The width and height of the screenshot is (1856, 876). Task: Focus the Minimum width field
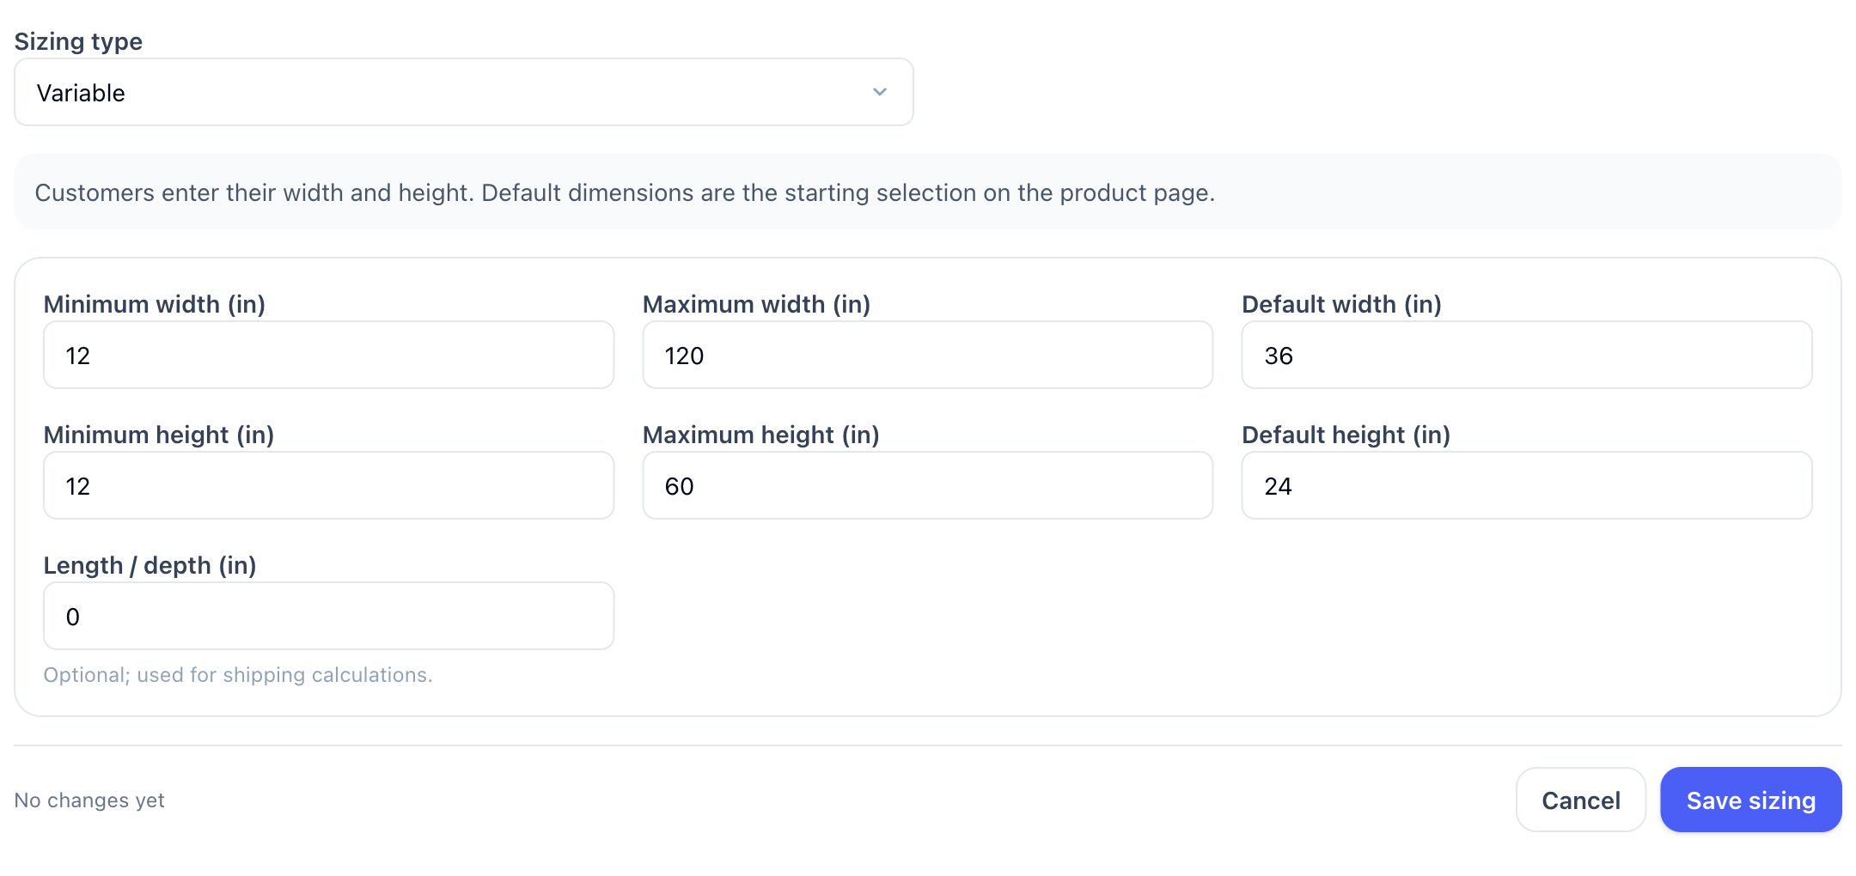coord(328,355)
